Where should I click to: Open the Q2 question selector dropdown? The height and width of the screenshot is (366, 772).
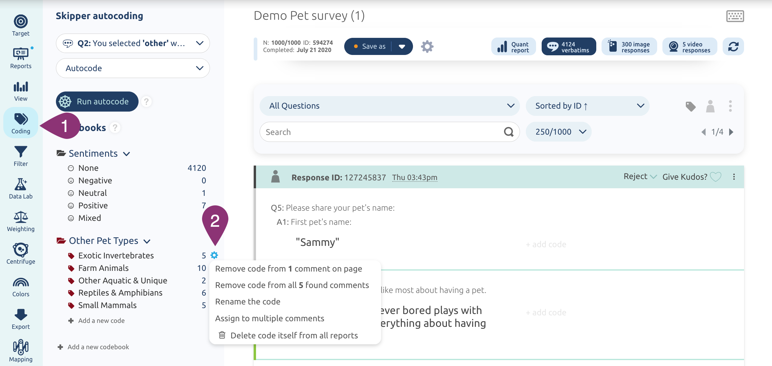pos(133,43)
